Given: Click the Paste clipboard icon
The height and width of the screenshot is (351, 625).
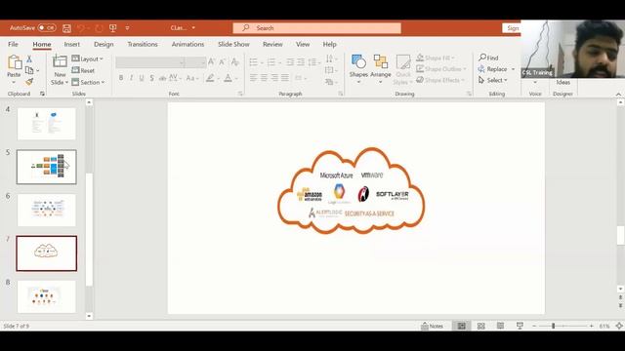Looking at the screenshot, I should (x=15, y=62).
